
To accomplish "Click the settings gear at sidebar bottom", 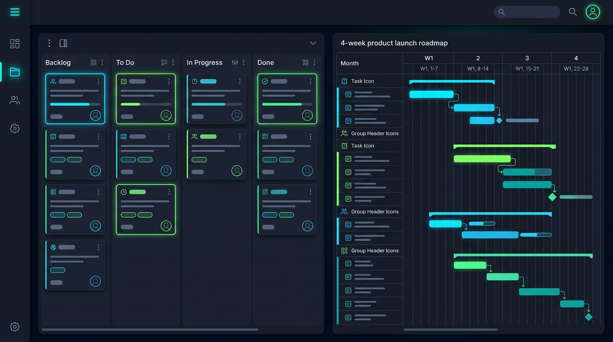I will click(15, 327).
